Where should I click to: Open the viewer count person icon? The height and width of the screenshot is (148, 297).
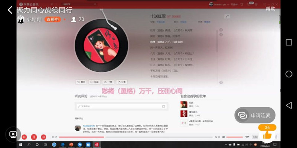coord(74,20)
